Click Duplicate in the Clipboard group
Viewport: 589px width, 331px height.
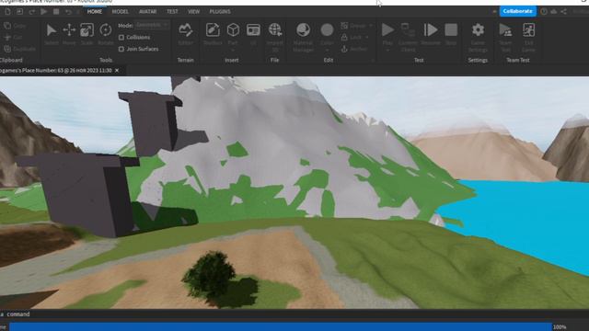[19, 49]
